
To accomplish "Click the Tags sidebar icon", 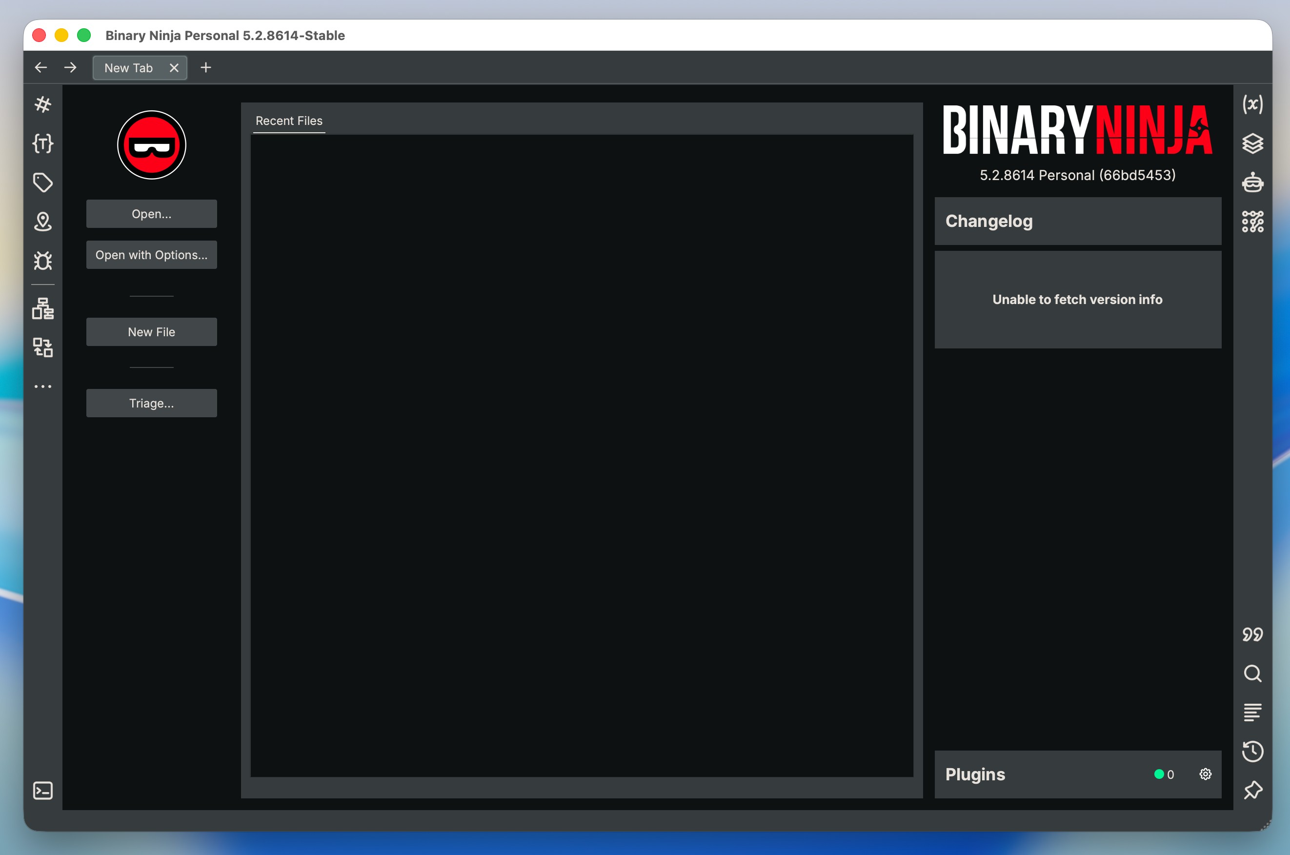I will pos(42,183).
